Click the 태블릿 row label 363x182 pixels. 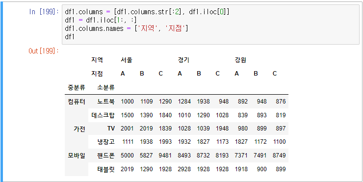pos(106,169)
